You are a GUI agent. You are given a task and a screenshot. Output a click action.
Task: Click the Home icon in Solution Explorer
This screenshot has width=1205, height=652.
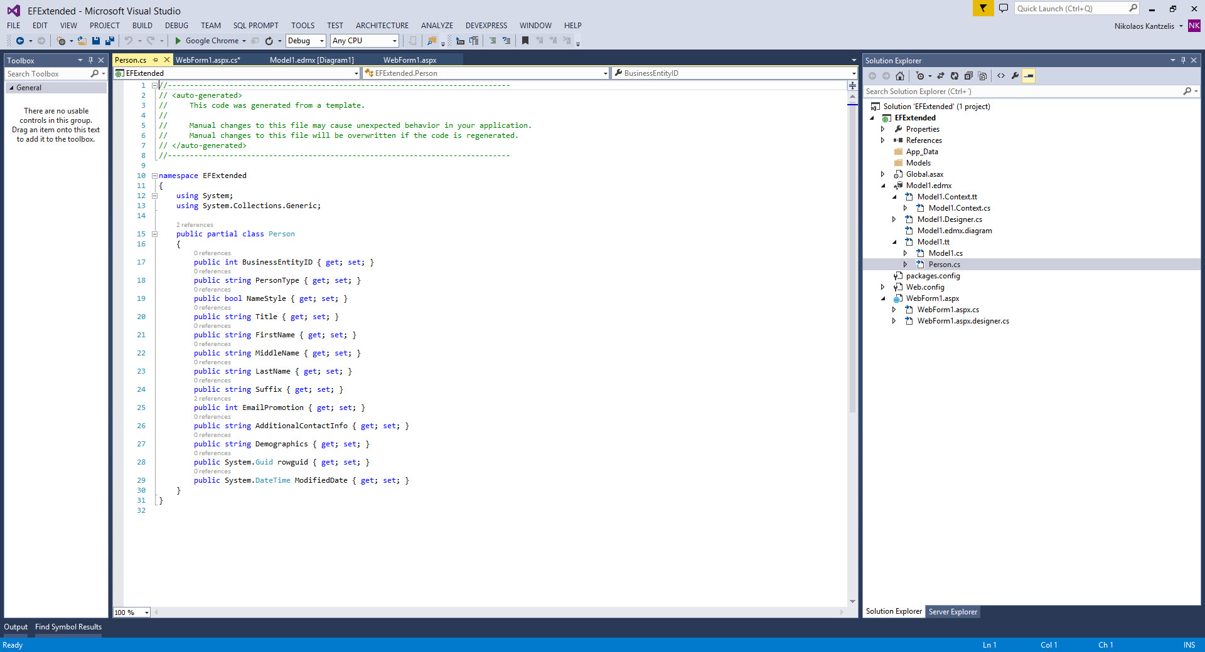[x=900, y=76]
